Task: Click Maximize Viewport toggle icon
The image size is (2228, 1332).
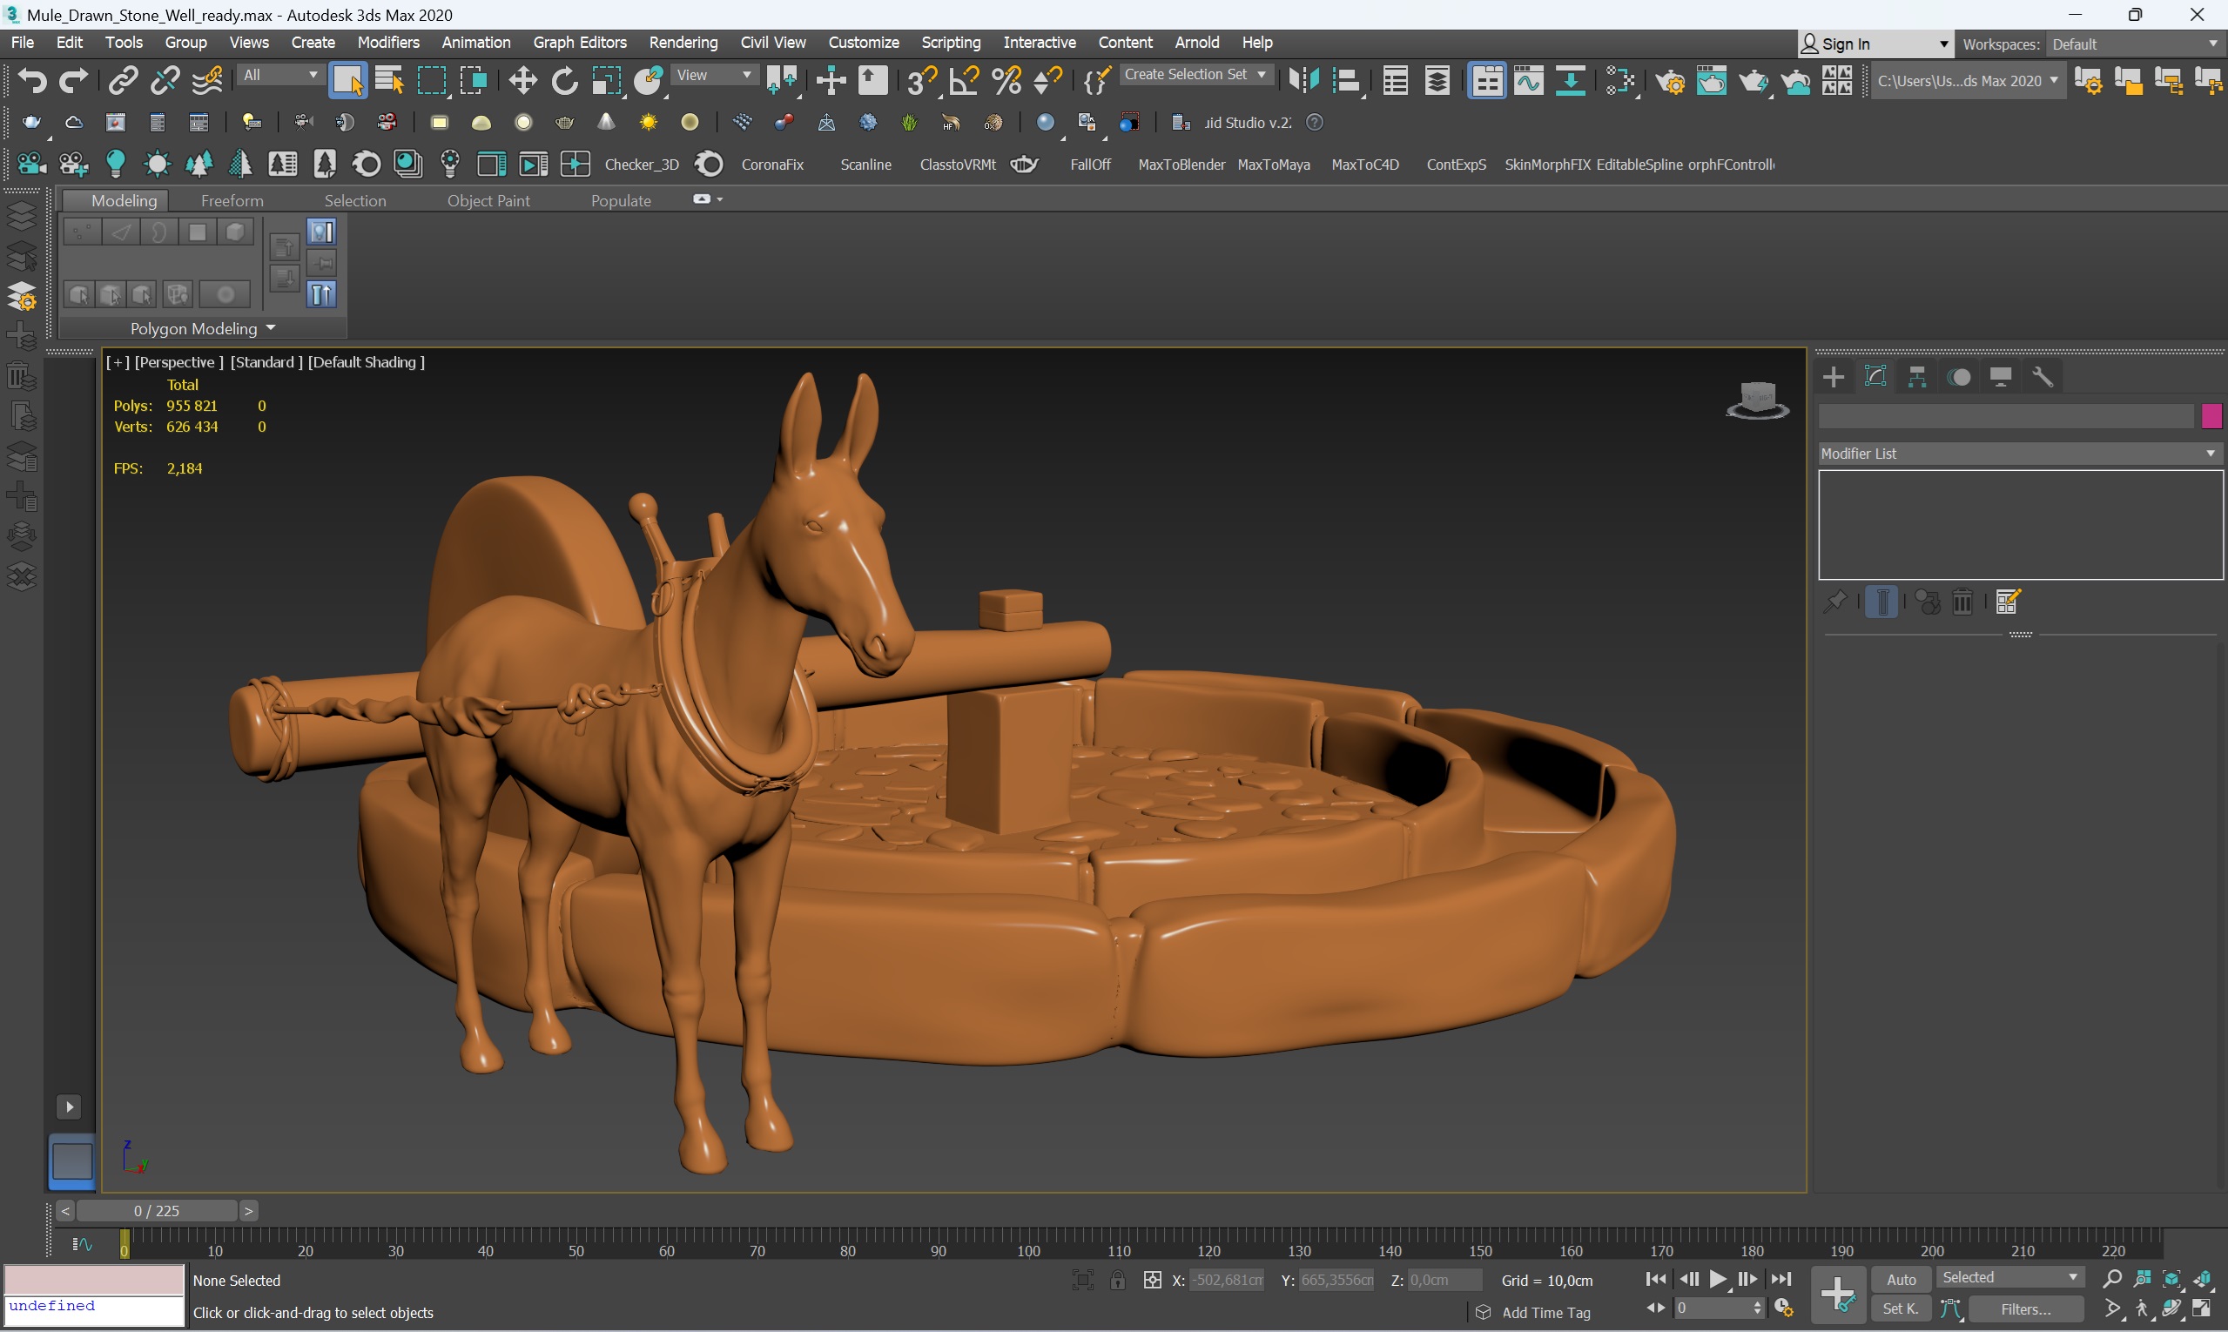Action: 2202,1308
